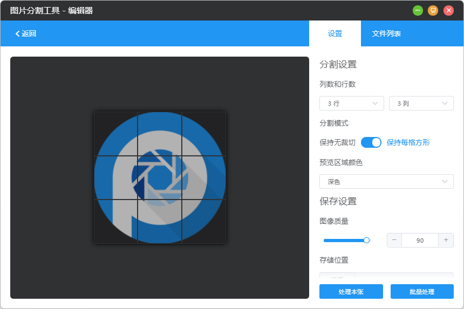
Task: Go back with the 返回 button
Action: point(26,33)
